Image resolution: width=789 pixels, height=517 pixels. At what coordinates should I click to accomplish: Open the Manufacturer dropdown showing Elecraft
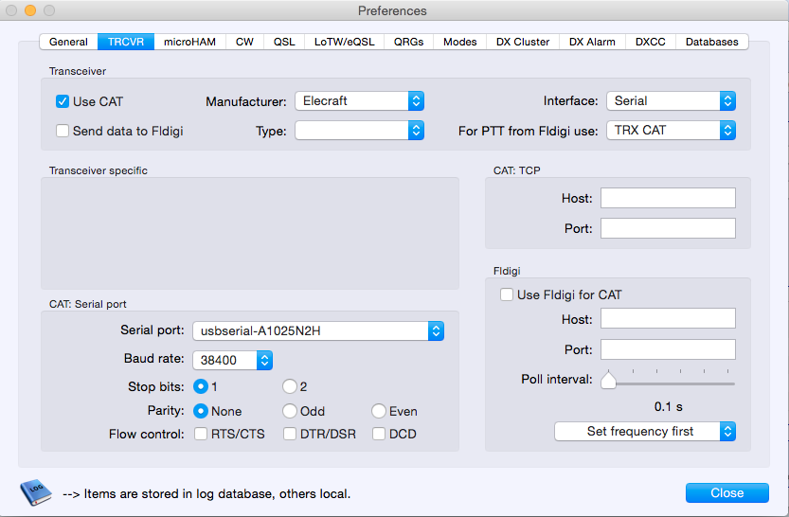click(x=359, y=101)
